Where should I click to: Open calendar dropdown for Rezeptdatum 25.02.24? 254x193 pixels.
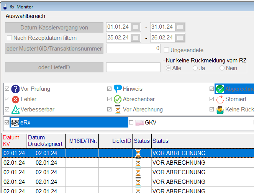[x=136, y=38]
